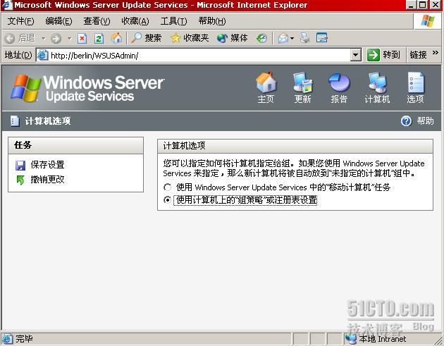Click the Computer Options page header icon
444x346 pixels.
(x=15, y=121)
